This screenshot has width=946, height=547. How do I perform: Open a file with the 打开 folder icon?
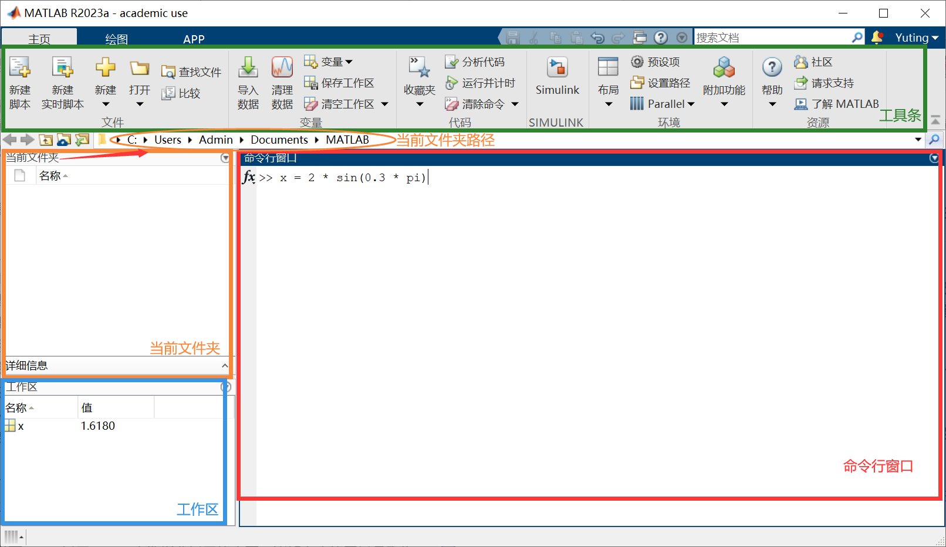coord(140,68)
